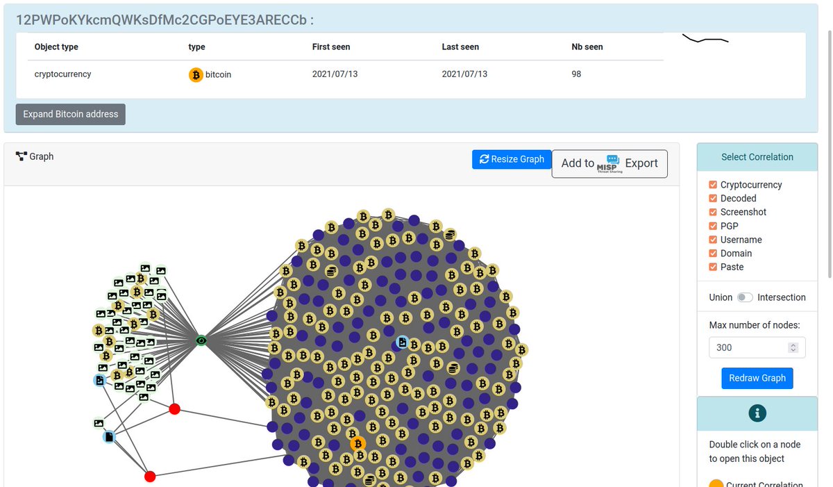Uncheck the Decoded correlation checkbox
Viewport: 833px width, 487px height.
click(x=713, y=199)
